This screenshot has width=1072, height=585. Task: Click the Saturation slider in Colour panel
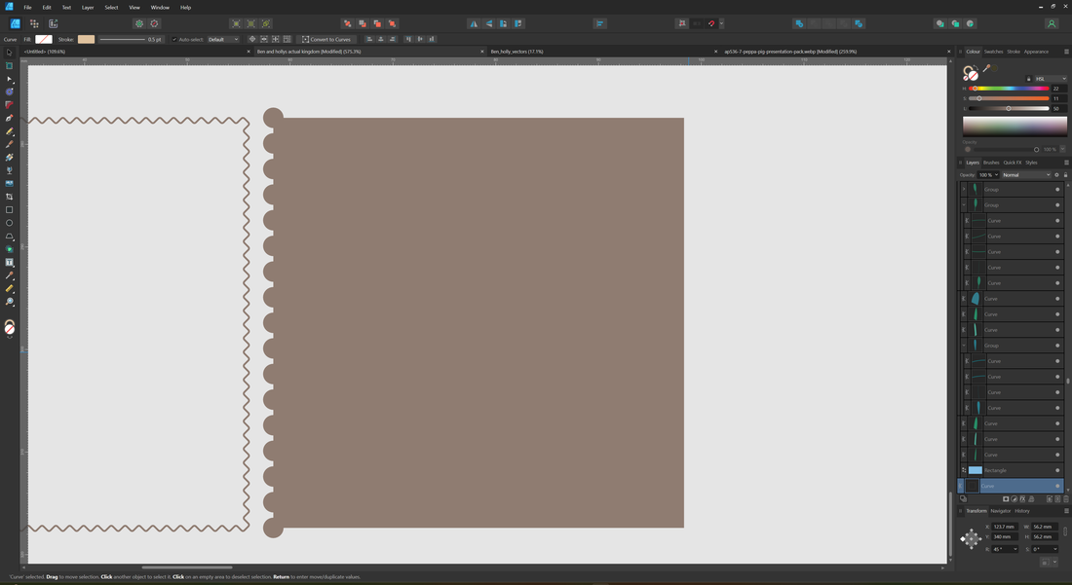click(1009, 98)
